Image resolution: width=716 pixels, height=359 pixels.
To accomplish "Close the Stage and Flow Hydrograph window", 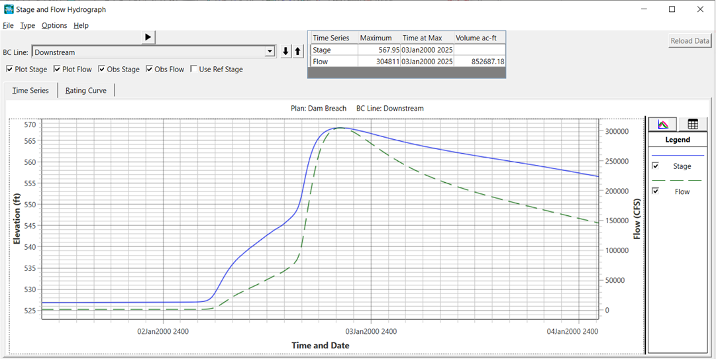I will pyautogui.click(x=699, y=9).
